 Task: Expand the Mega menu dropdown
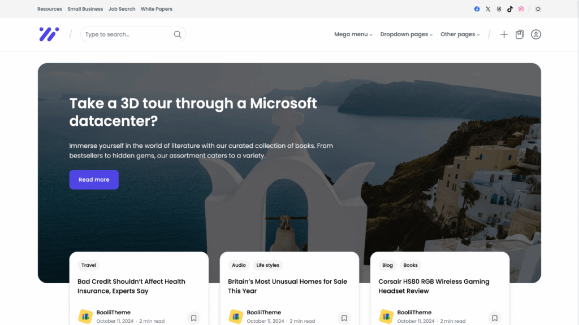353,34
